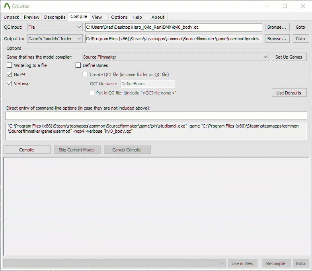The width and height of the screenshot is (312, 271).
Task: Switch to the Unpack tab
Action: tap(11, 17)
